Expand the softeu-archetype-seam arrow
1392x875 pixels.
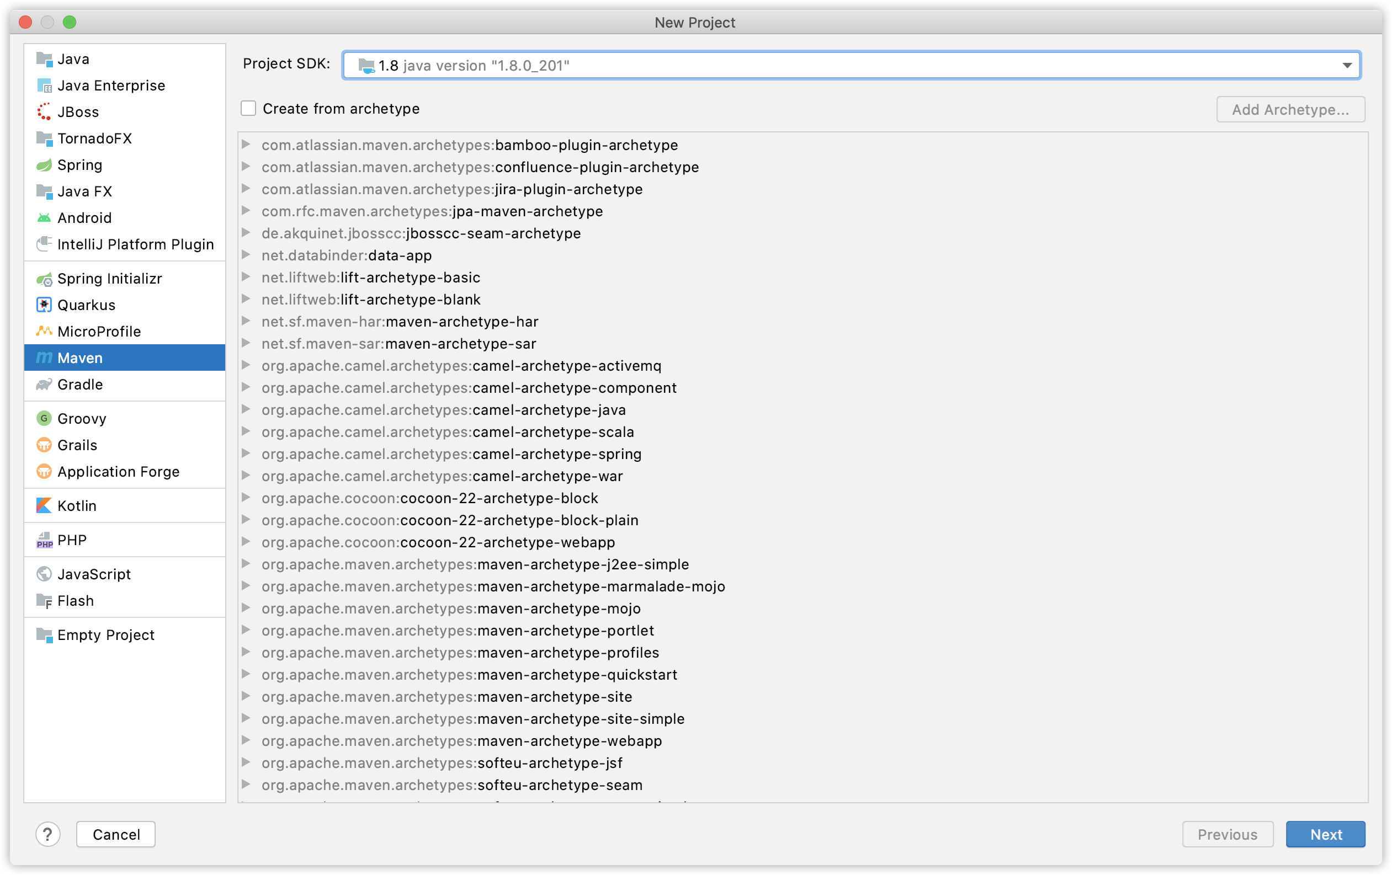246,785
